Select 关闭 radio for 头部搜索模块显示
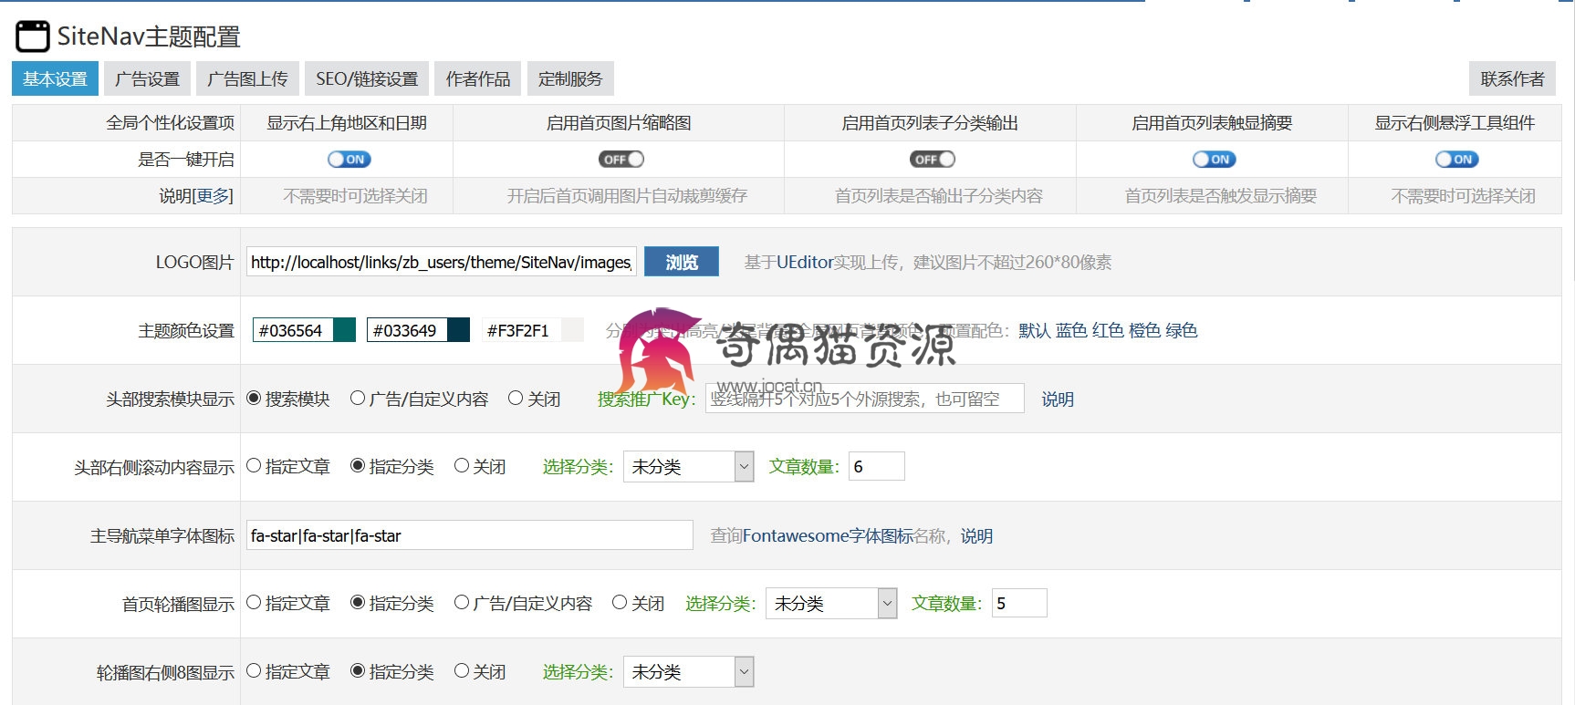1575x705 pixels. coord(516,399)
